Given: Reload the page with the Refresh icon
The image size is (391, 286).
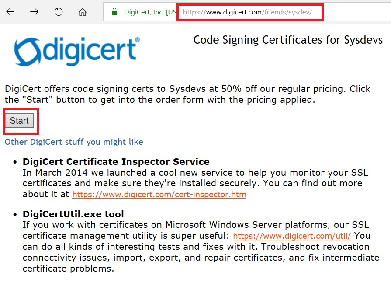Looking at the screenshot, I should coord(59,12).
